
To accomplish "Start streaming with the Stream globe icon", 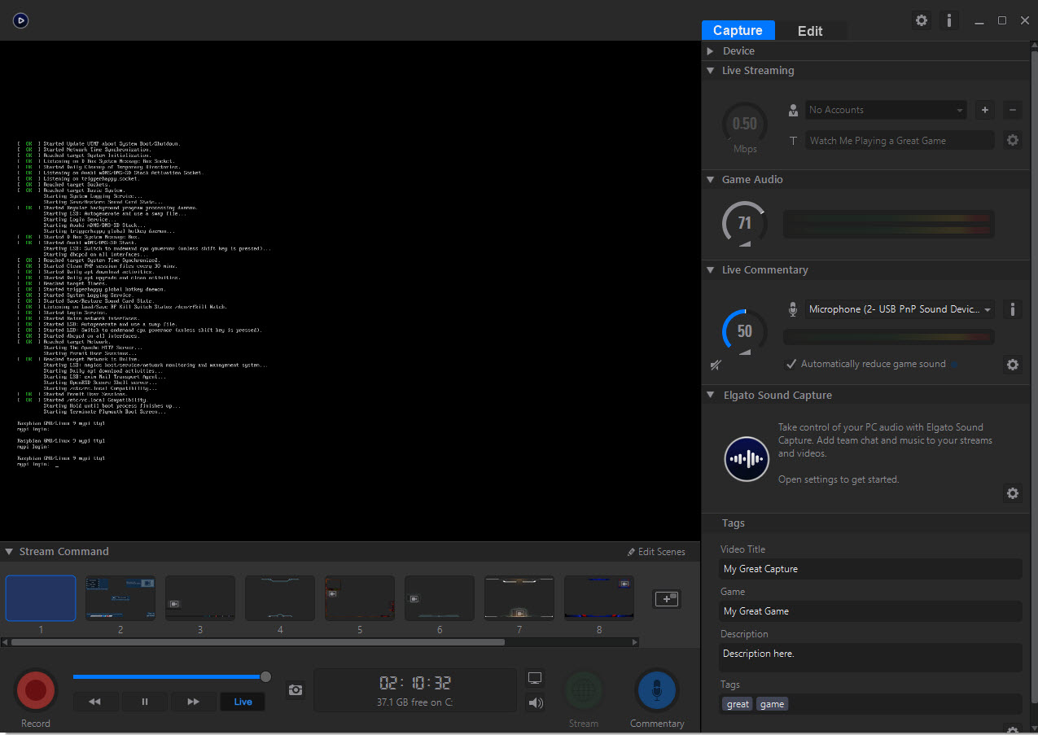I will (x=584, y=691).
